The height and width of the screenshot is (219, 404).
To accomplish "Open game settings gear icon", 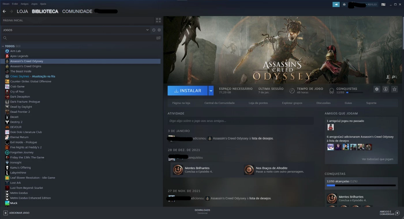I will (377, 89).
